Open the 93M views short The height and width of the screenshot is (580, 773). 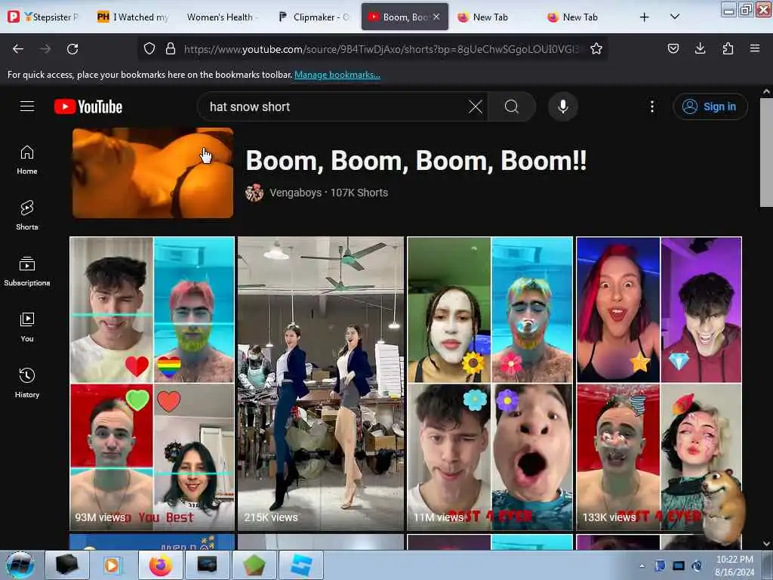point(152,383)
